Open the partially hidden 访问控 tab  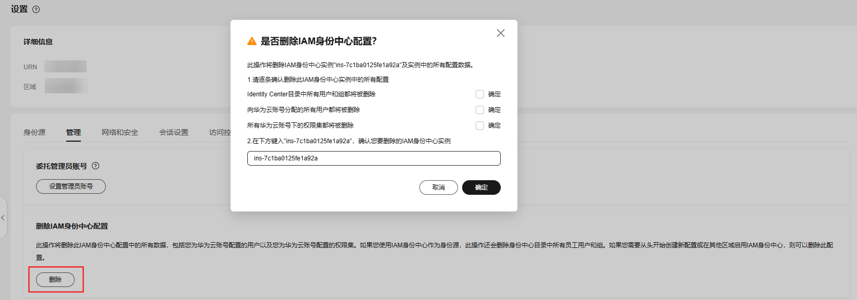pos(220,132)
